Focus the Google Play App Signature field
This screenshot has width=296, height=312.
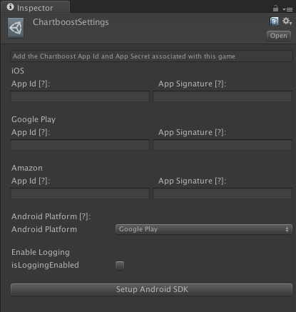click(x=223, y=145)
